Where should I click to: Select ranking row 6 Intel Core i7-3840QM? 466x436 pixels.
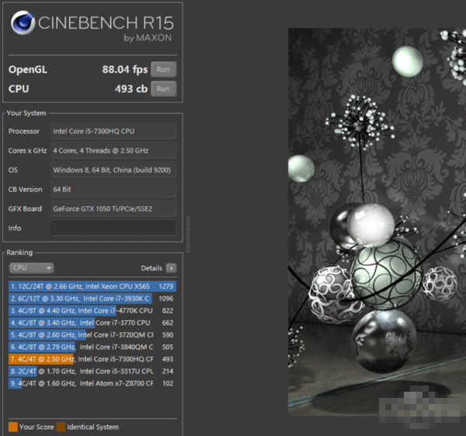click(x=92, y=347)
